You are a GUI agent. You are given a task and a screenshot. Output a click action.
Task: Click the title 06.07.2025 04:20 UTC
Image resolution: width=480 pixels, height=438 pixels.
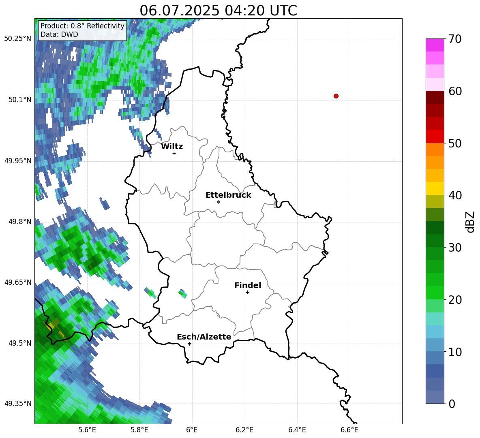[218, 11]
